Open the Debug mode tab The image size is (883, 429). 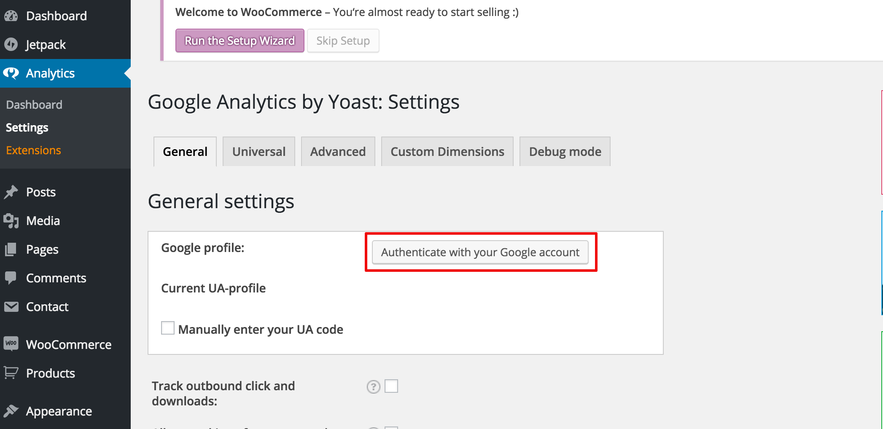565,152
